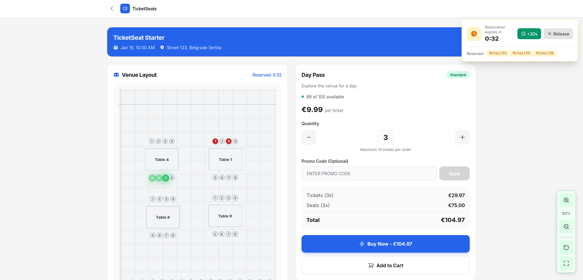Select seat 6 below Table 8
This screenshot has height=280, width=583.
click(x=159, y=235)
